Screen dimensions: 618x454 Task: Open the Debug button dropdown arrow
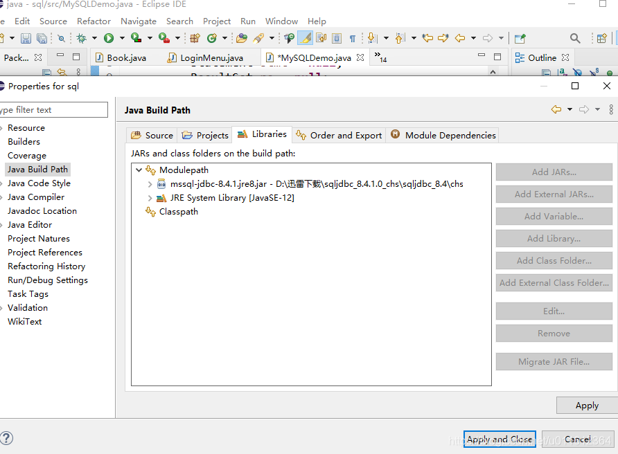click(95, 38)
